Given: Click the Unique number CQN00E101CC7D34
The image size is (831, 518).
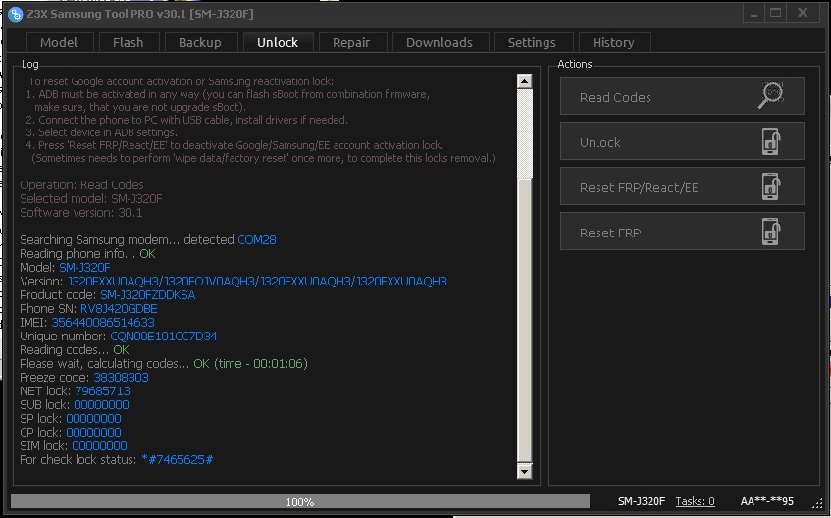Looking at the screenshot, I should coord(164,337).
